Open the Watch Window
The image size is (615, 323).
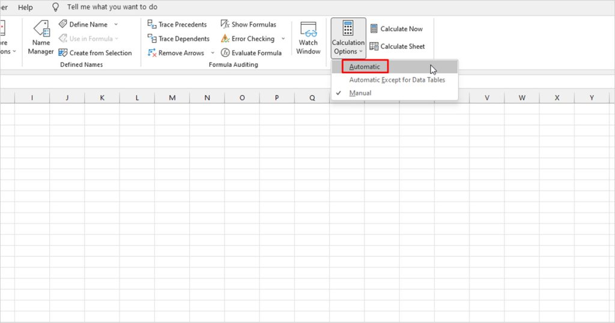click(308, 38)
